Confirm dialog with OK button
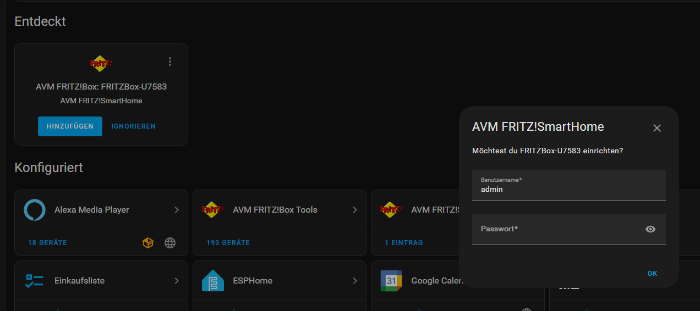Image resolution: width=700 pixels, height=311 pixels. pos(652,274)
